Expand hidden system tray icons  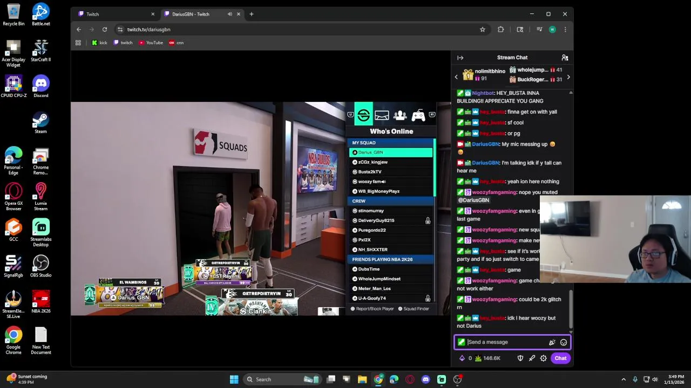(x=624, y=379)
